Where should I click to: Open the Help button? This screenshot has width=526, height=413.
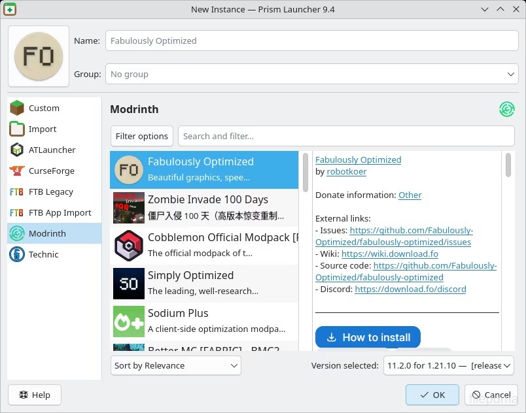(x=35, y=395)
